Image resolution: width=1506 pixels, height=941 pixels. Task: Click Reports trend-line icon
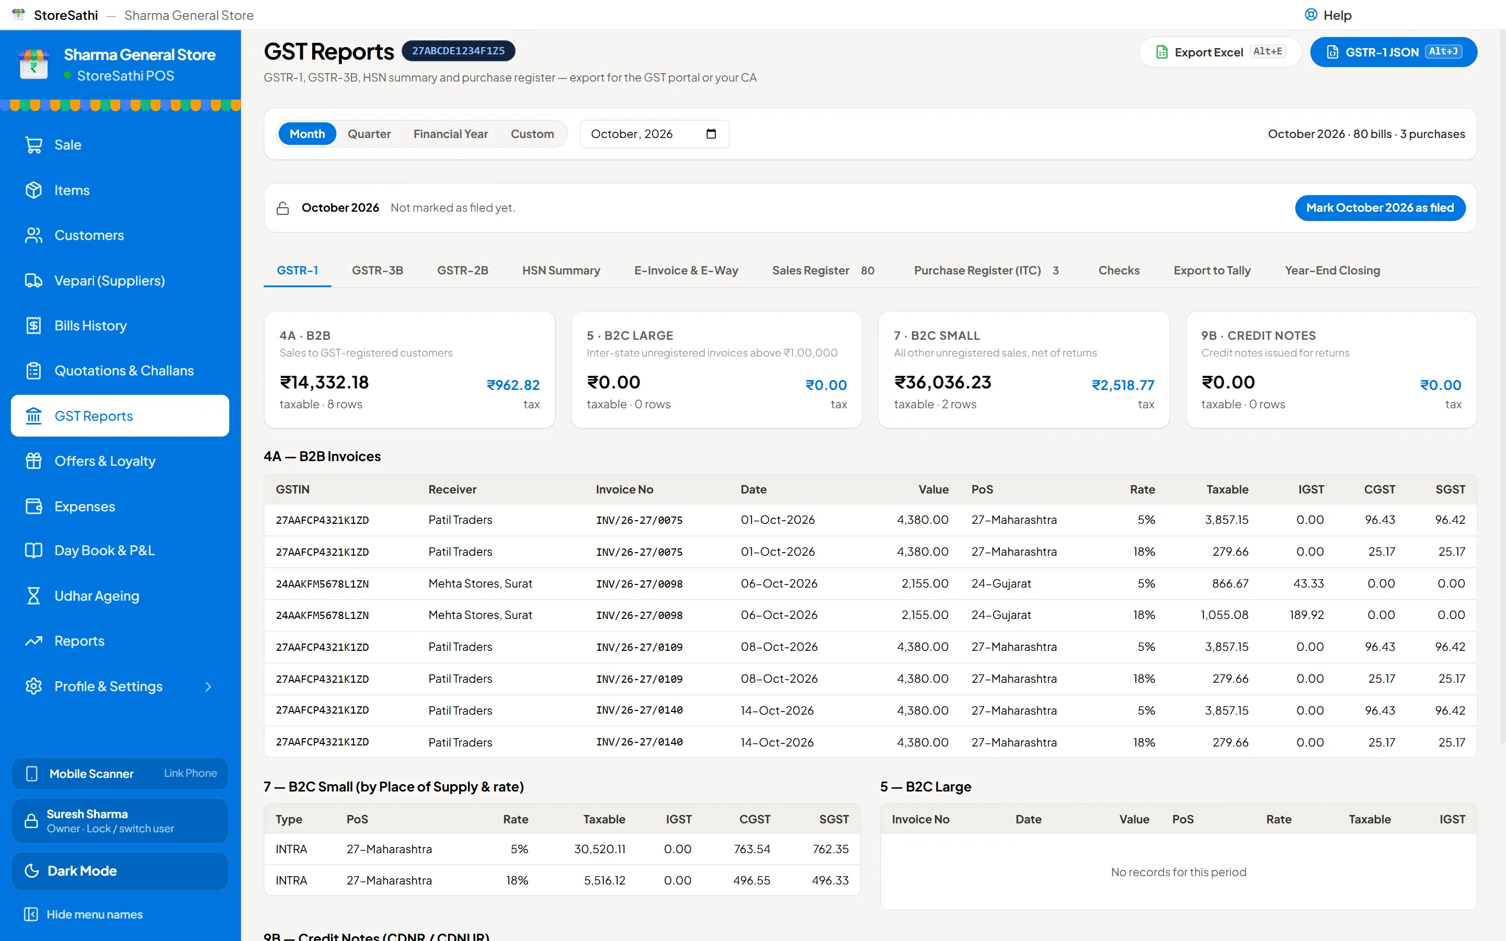[x=33, y=641]
